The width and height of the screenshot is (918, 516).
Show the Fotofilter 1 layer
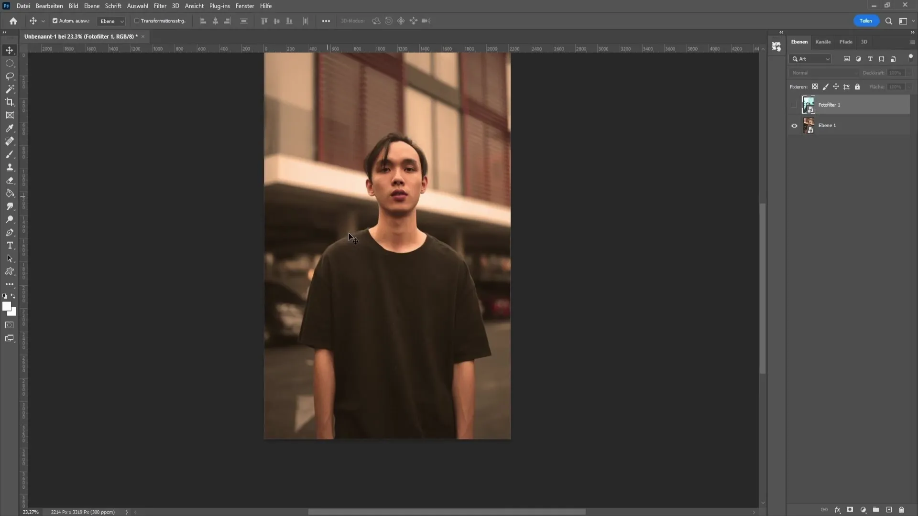(x=794, y=105)
